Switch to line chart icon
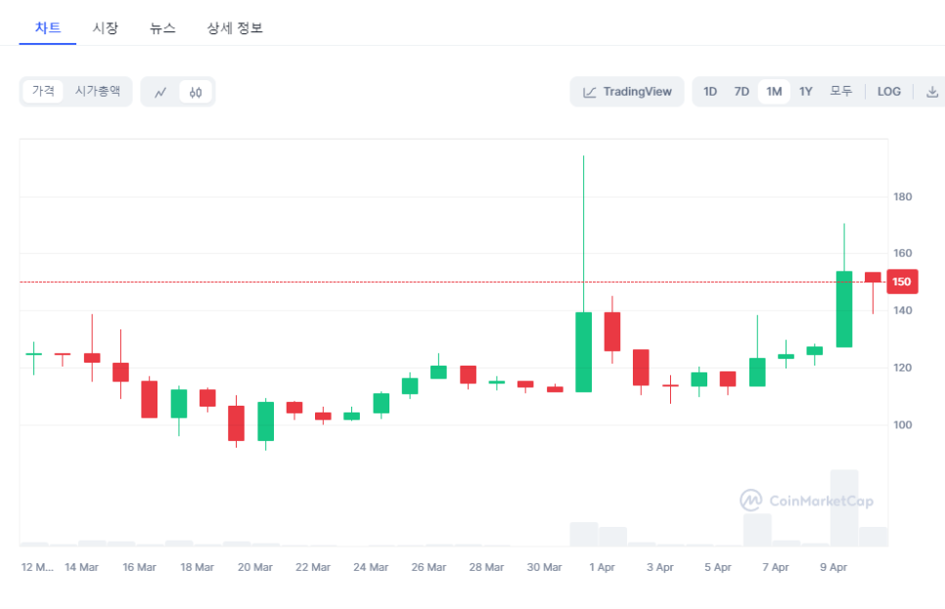Image resolution: width=945 pixels, height=609 pixels. [x=160, y=92]
